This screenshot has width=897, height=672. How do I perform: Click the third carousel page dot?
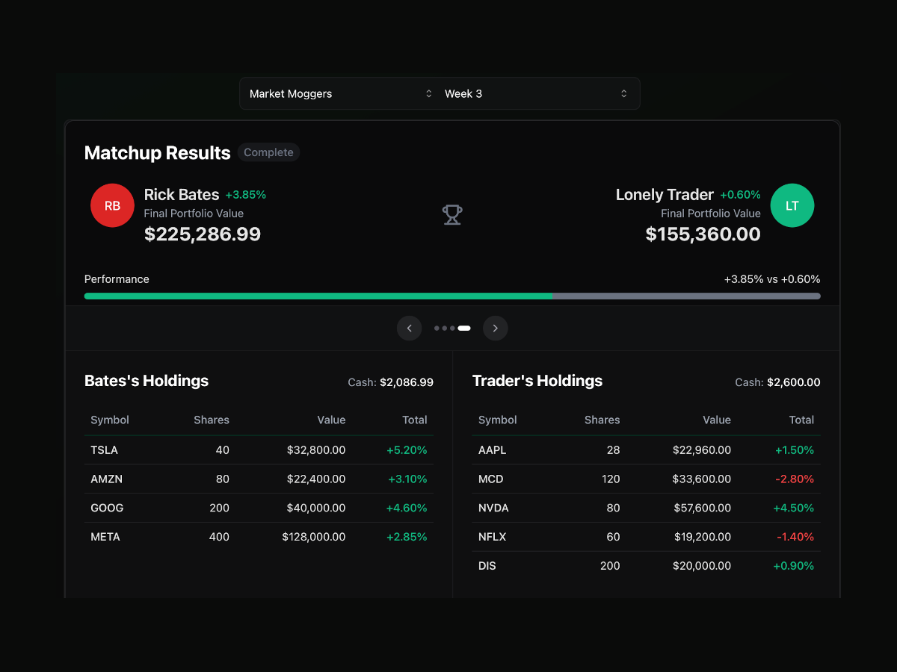(x=451, y=328)
